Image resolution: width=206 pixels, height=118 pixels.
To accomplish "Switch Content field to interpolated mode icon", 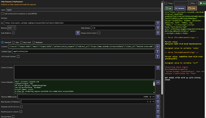I will coord(158,46).
